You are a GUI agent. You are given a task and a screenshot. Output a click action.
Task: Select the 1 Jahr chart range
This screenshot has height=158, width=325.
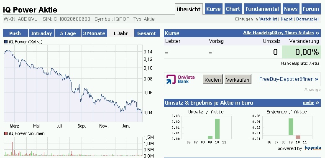pos(120,33)
